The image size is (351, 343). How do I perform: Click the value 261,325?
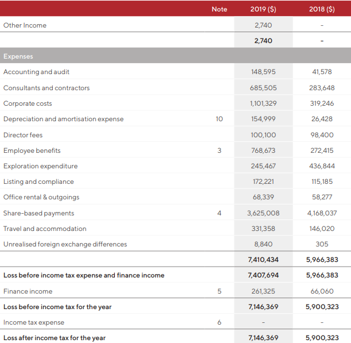[x=263, y=291]
